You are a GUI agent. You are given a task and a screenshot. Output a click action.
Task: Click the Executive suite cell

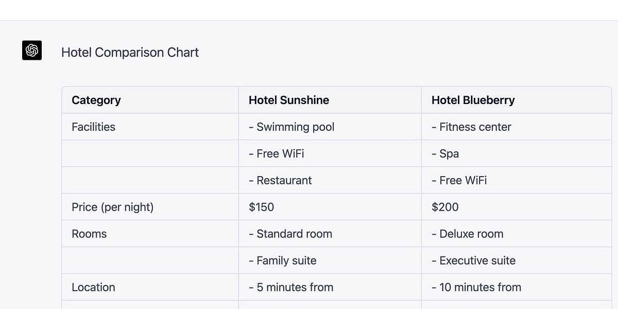click(473, 261)
